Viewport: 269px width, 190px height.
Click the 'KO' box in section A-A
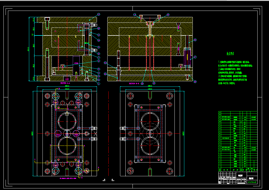tap(67, 79)
